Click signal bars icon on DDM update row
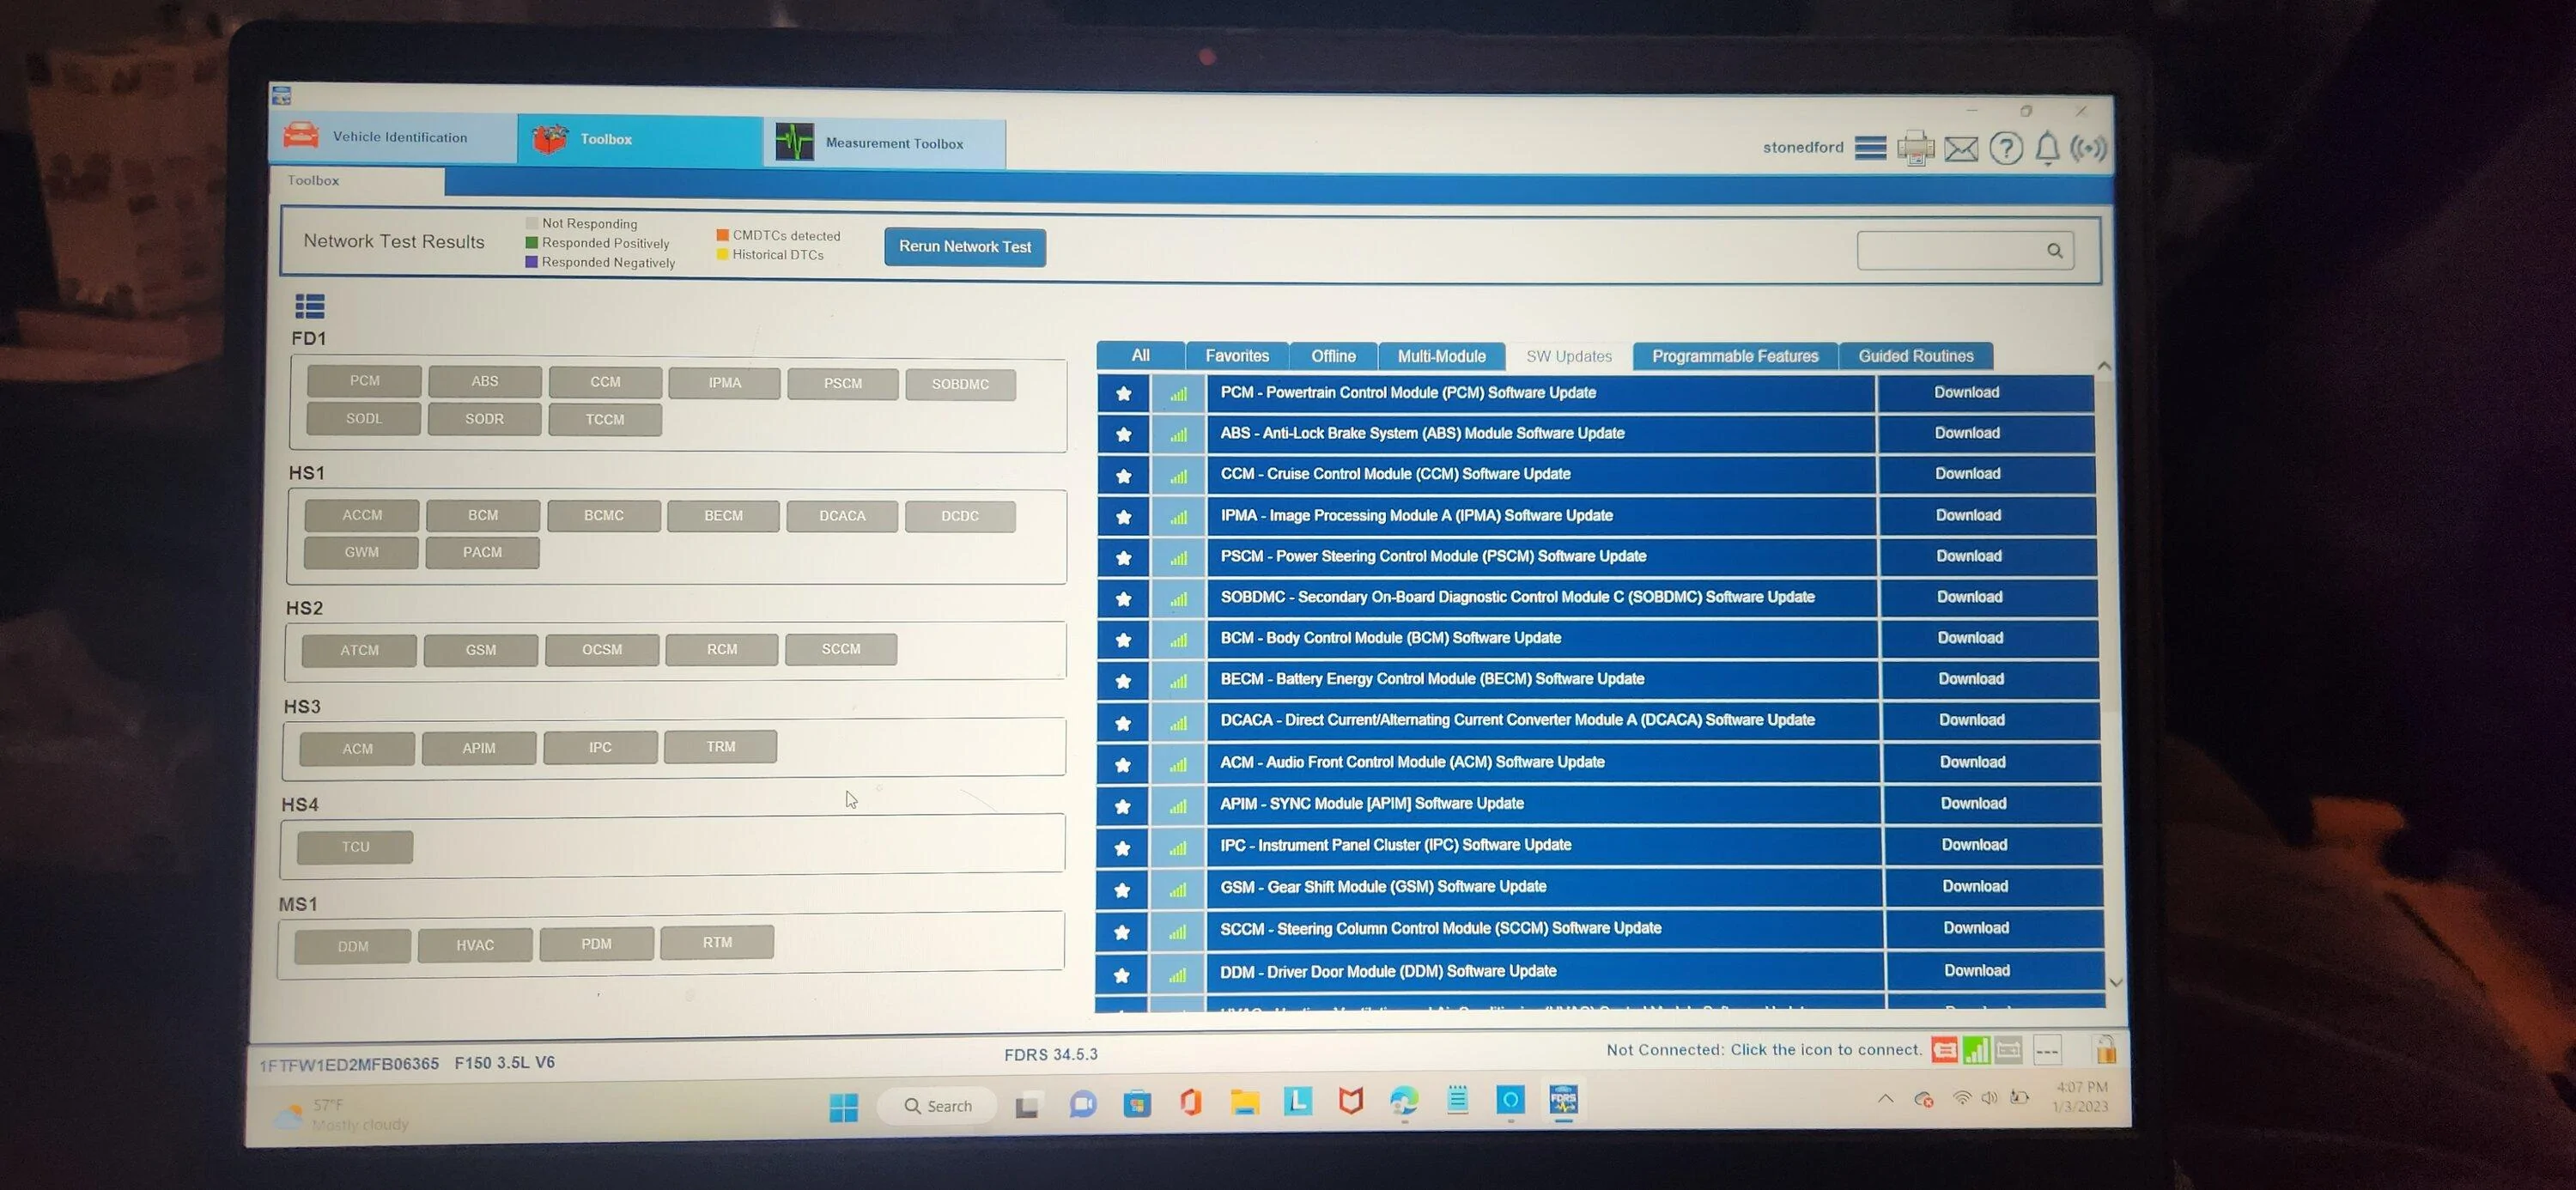The width and height of the screenshot is (2576, 1190). (x=1178, y=975)
